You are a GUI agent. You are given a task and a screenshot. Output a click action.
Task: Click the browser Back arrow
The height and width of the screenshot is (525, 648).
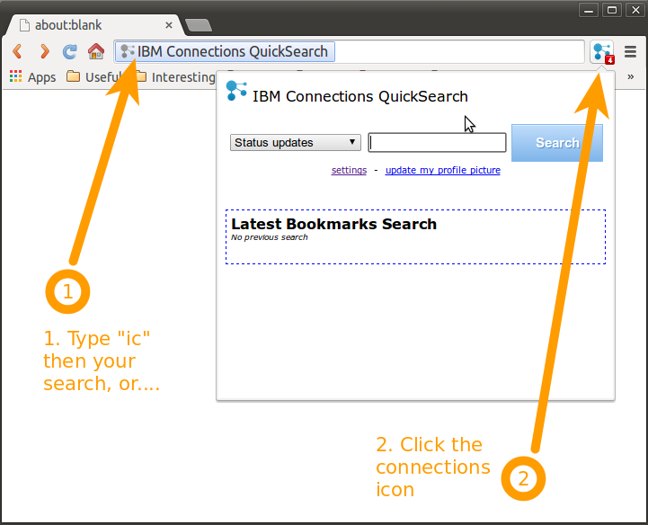[x=17, y=51]
